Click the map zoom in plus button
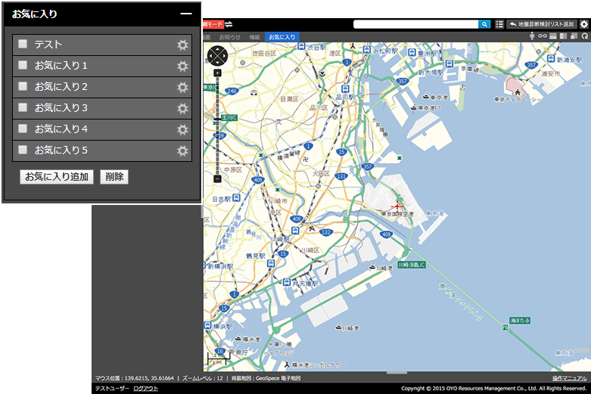 click(x=217, y=73)
